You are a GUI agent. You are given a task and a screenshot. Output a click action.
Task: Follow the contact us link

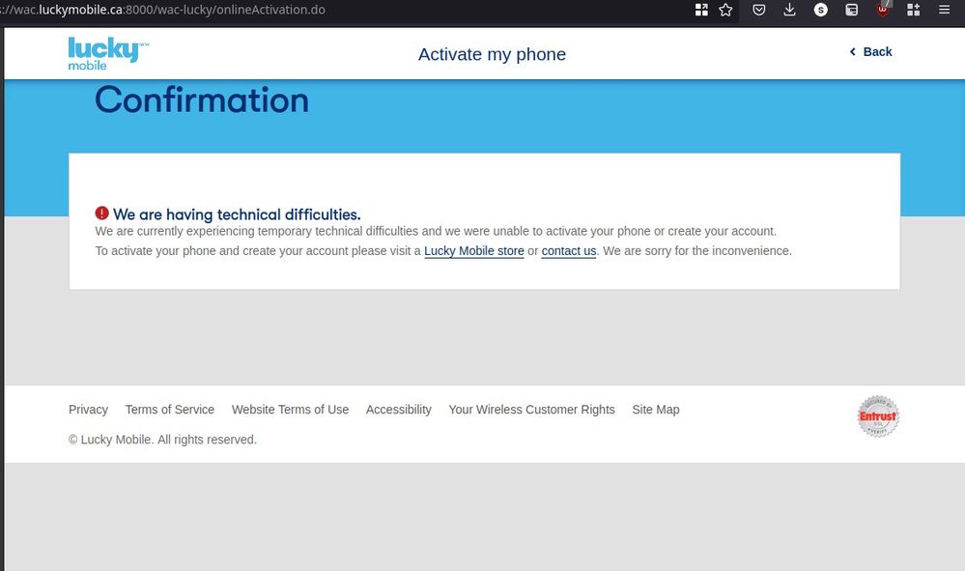coord(569,251)
